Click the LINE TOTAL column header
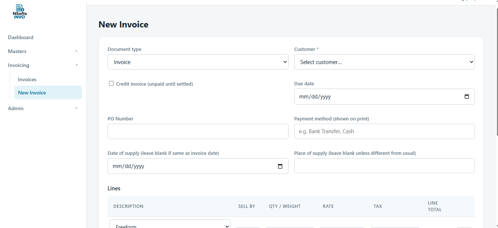 [x=435, y=206]
